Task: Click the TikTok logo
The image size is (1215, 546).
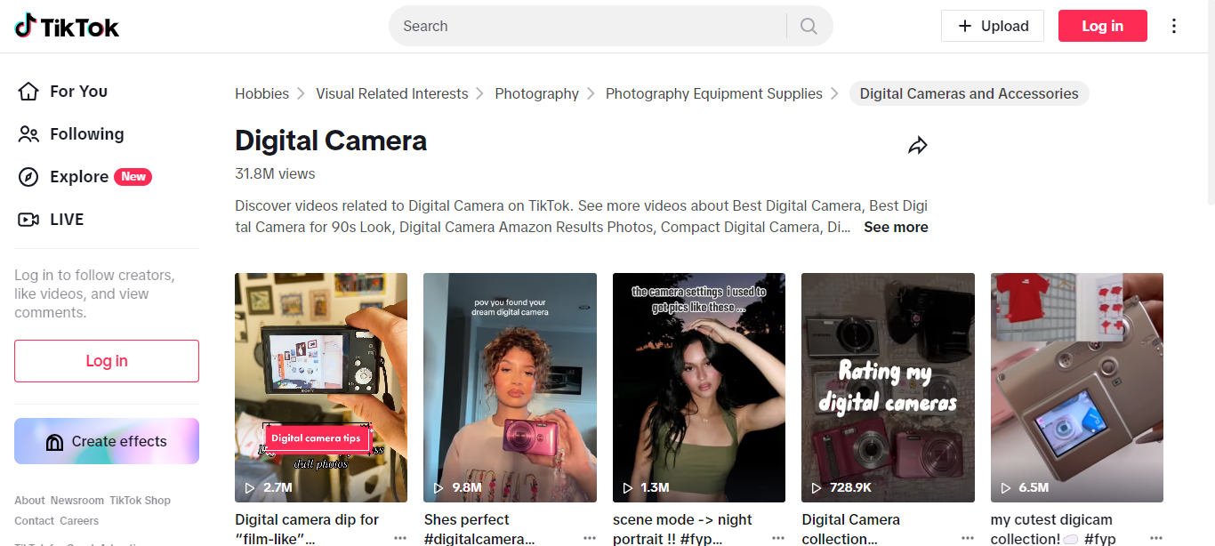Action: click(x=67, y=27)
